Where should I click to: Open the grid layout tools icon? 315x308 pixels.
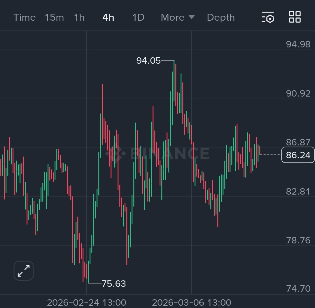[295, 17]
